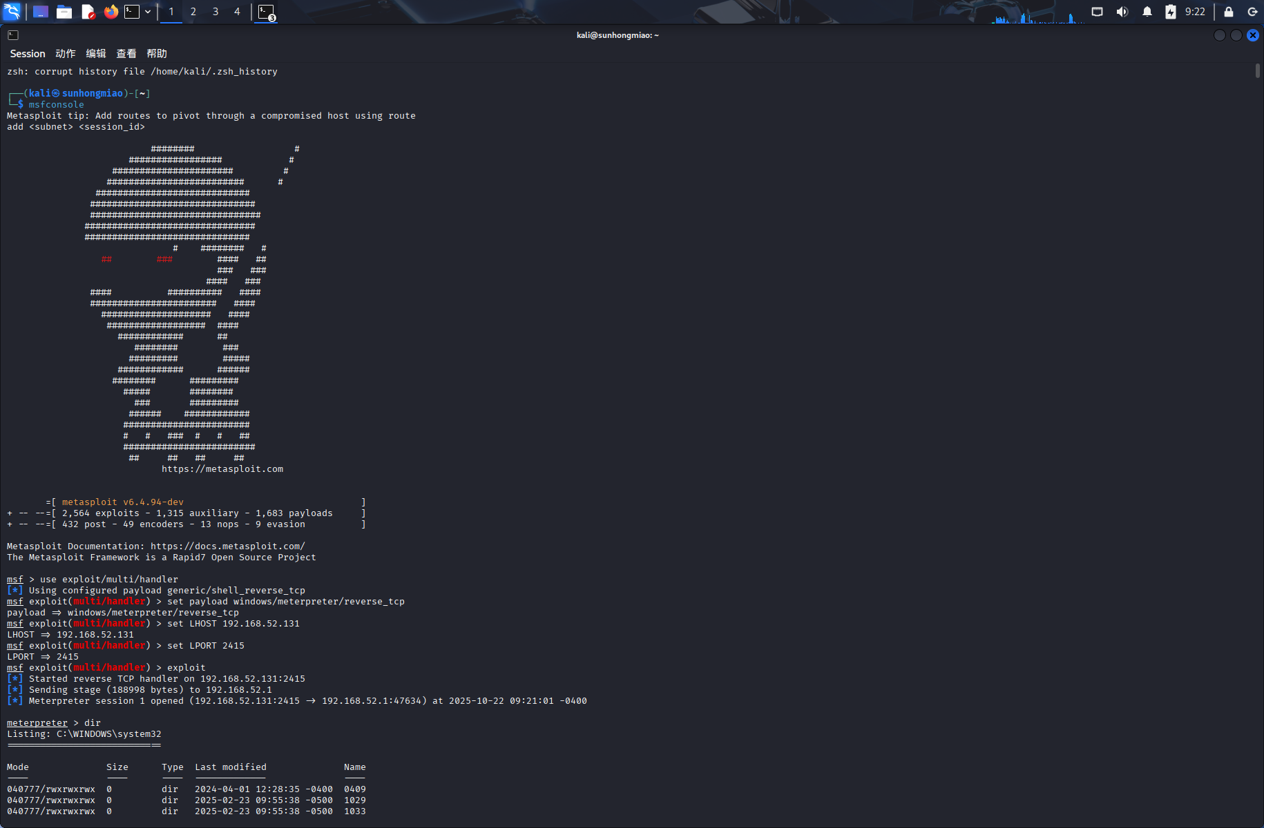Launch the text editor from the panel
1264x828 pixels.
[x=88, y=12]
